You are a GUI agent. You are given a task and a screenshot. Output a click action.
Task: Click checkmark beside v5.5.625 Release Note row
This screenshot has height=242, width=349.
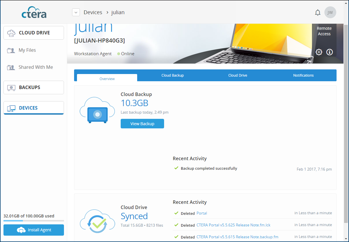pyautogui.click(x=176, y=225)
